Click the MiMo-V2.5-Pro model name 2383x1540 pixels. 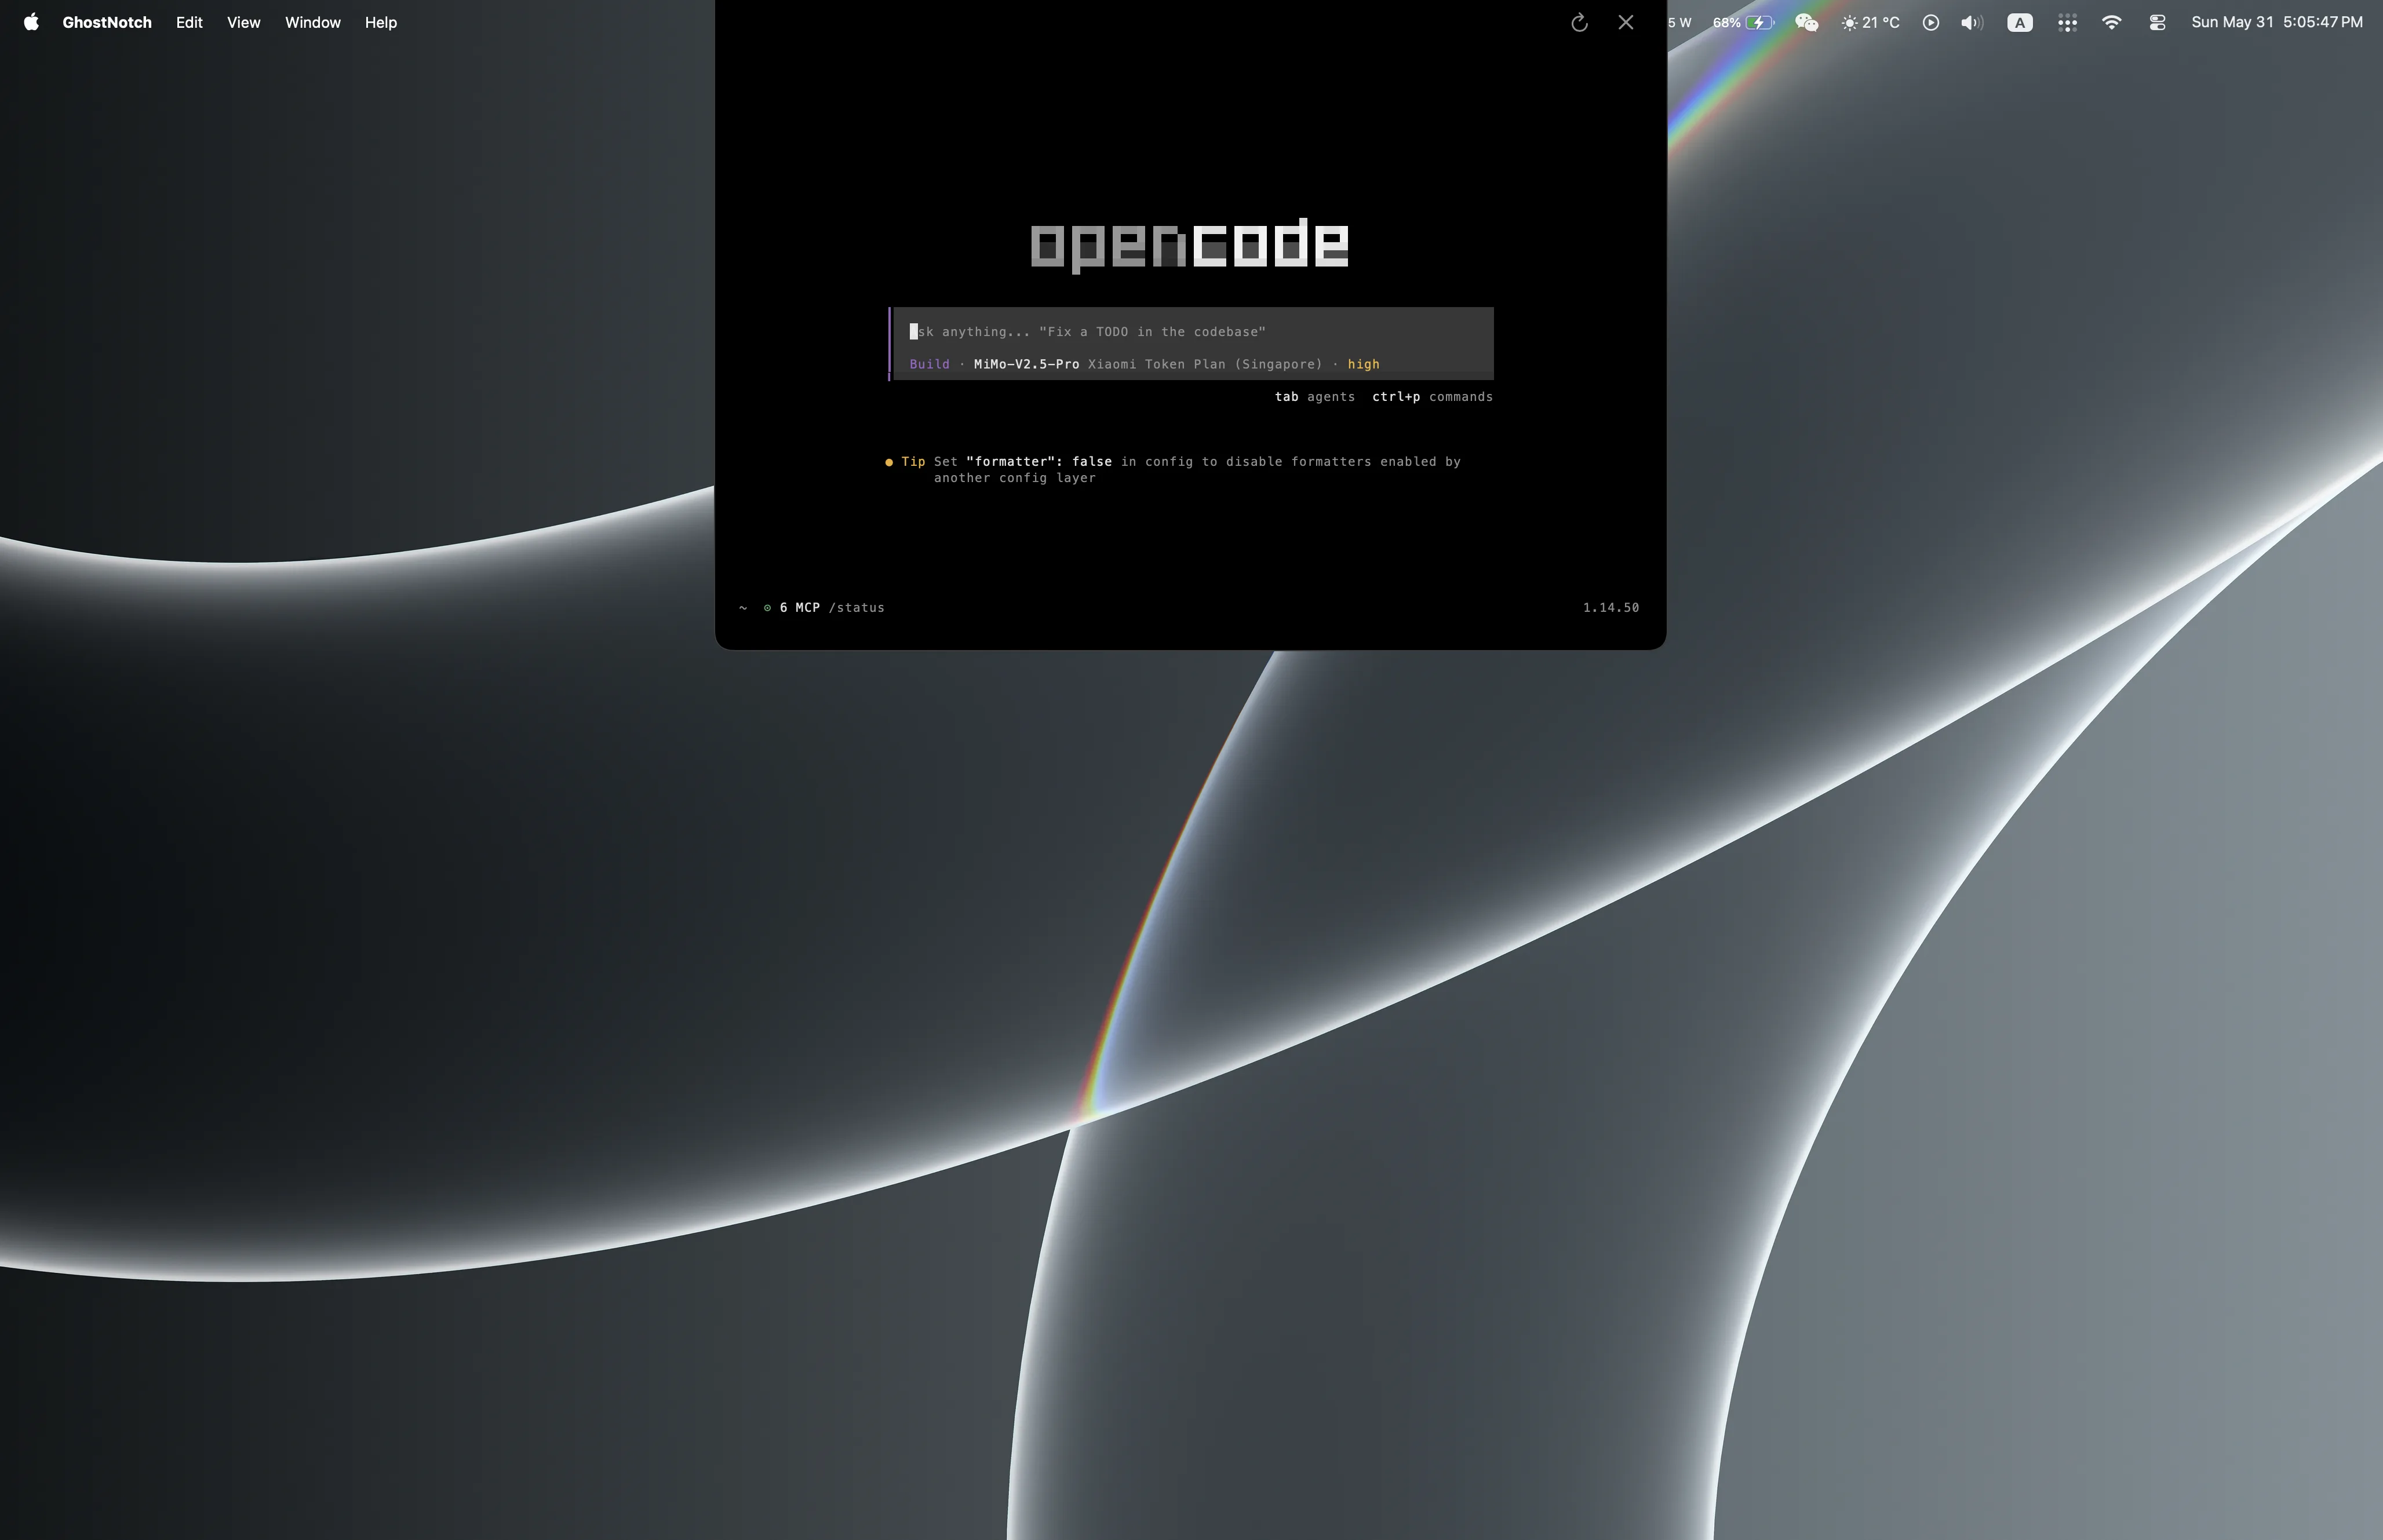tap(1026, 364)
